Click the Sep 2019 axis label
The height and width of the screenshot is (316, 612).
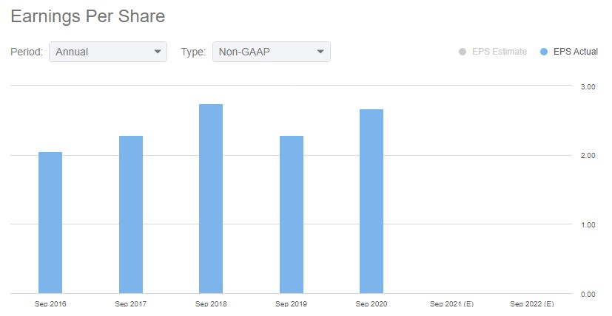click(291, 304)
